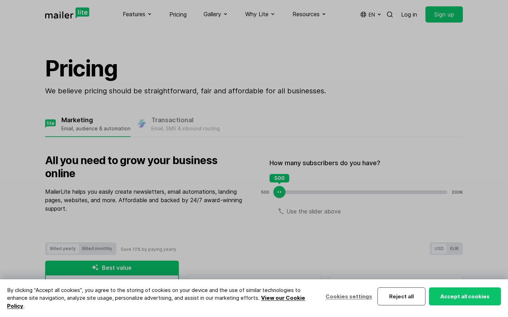Accept all cookies
508x317 pixels.
click(465, 297)
